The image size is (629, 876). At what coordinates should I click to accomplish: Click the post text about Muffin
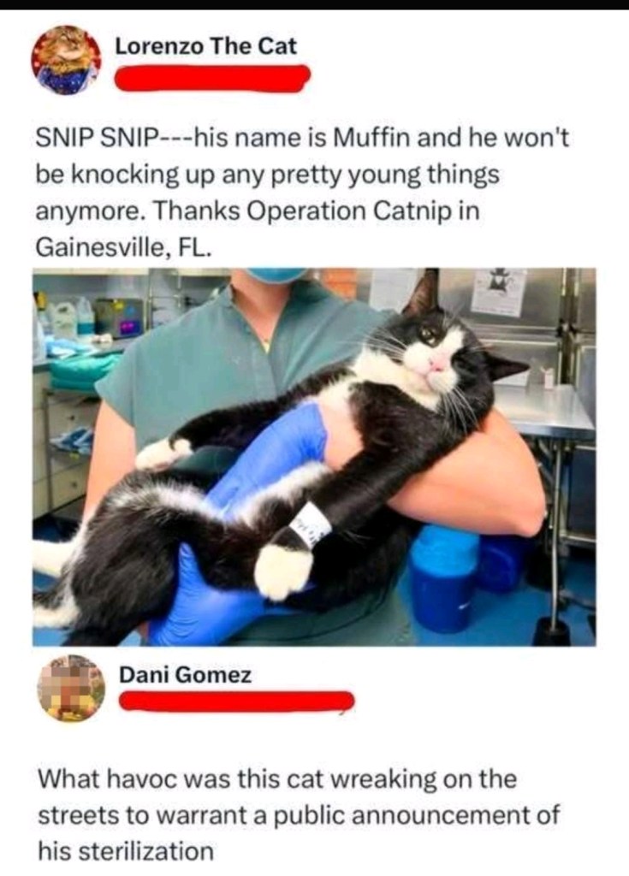(x=302, y=192)
